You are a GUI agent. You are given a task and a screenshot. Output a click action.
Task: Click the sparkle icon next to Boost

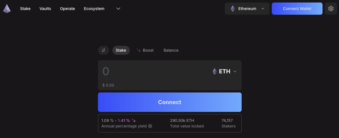tap(139, 50)
